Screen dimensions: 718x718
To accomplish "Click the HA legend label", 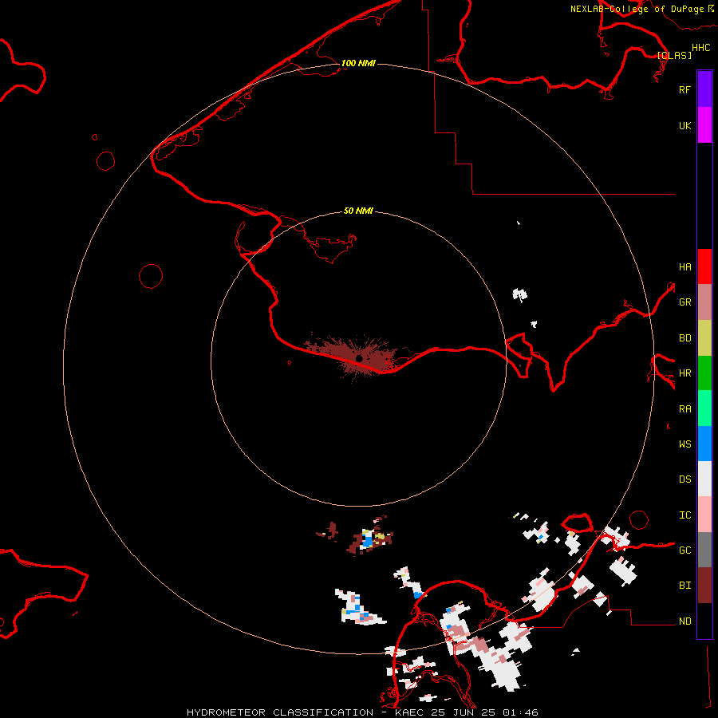I will [x=684, y=266].
